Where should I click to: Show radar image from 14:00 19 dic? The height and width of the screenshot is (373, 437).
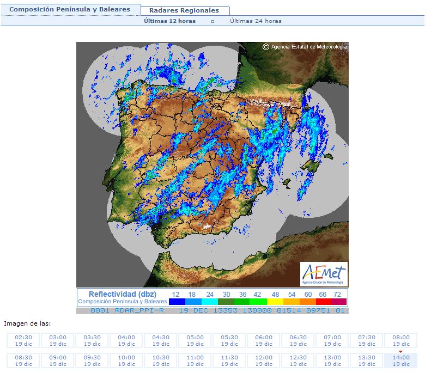[x=401, y=360]
